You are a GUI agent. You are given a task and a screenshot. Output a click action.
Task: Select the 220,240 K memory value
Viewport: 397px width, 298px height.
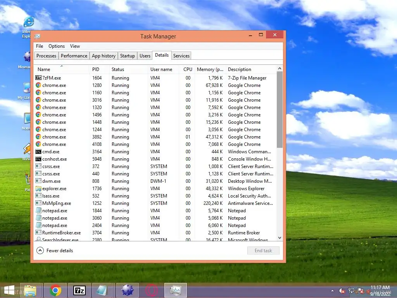(x=213, y=203)
